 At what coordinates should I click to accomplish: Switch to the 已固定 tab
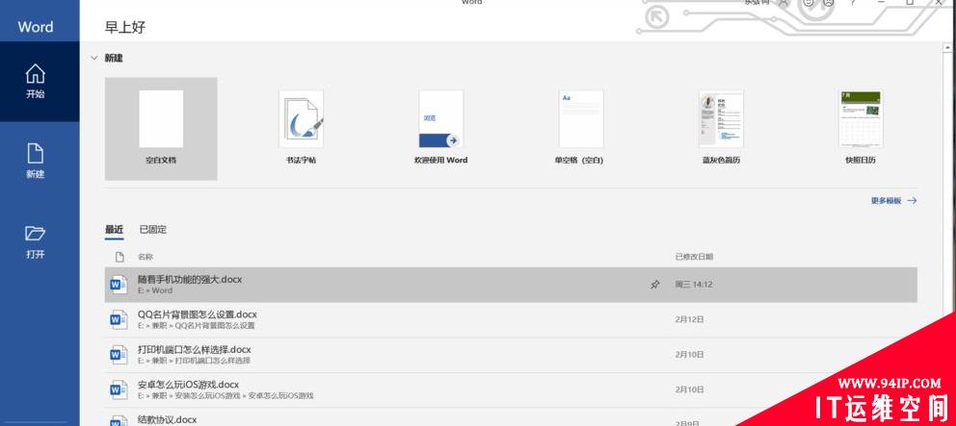point(153,230)
